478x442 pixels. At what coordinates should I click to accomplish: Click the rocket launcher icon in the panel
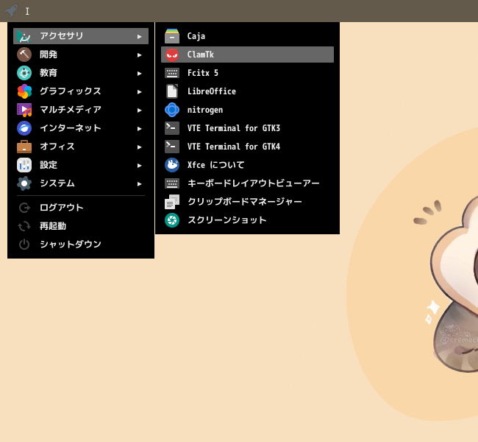click(x=11, y=11)
